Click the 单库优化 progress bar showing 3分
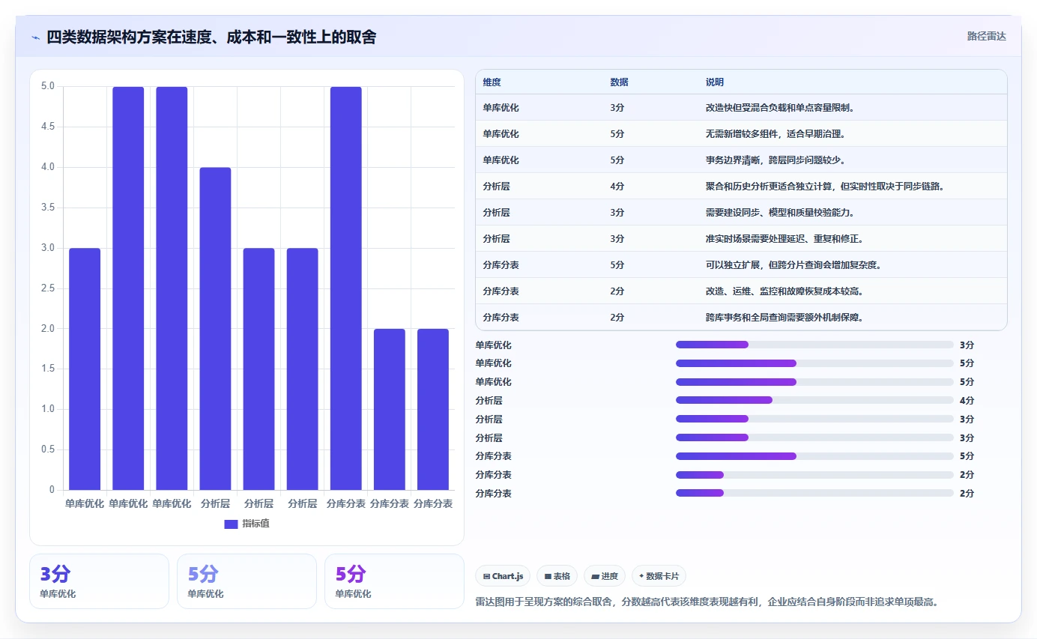 click(814, 345)
